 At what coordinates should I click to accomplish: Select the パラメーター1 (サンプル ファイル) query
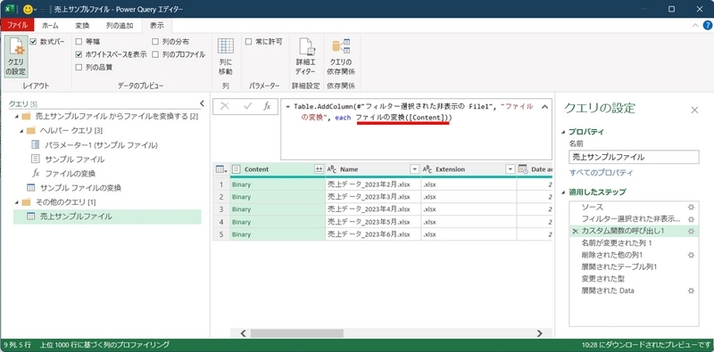pos(101,145)
